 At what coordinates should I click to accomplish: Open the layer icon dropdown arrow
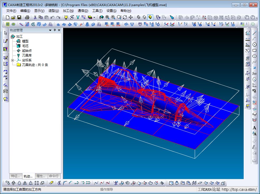click(x=94, y=18)
